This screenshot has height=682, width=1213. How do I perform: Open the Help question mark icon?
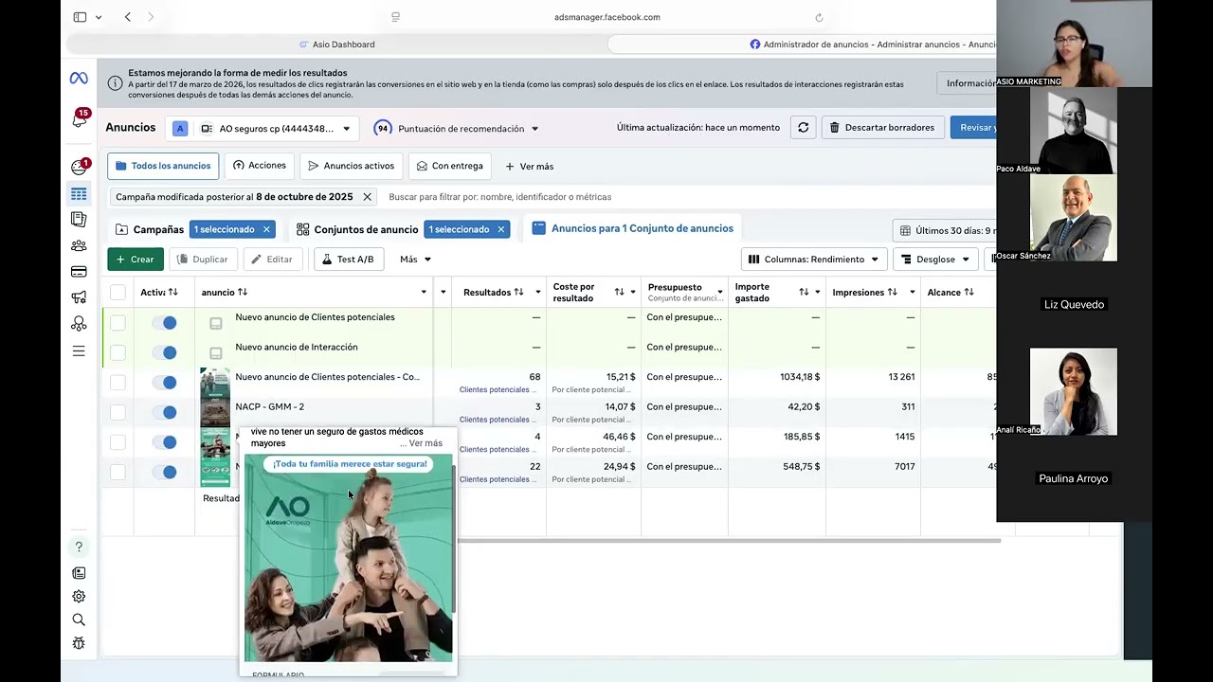click(x=79, y=547)
